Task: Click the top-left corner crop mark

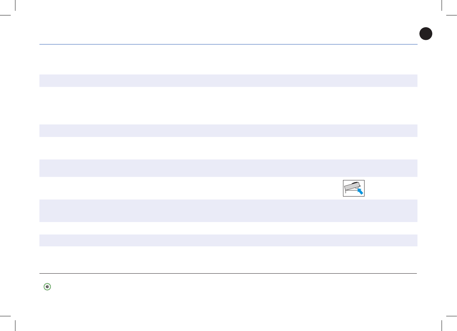Action: (x=8, y=8)
